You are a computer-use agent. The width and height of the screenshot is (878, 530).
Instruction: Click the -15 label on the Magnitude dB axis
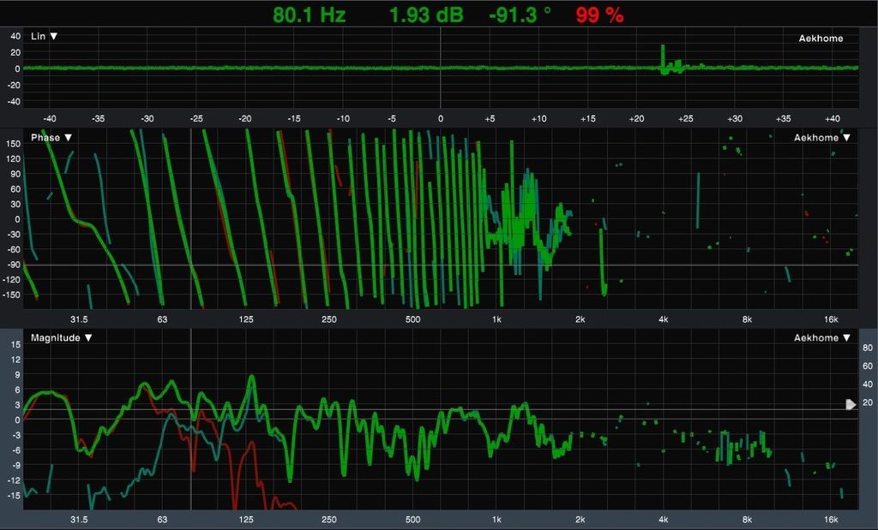(x=14, y=496)
